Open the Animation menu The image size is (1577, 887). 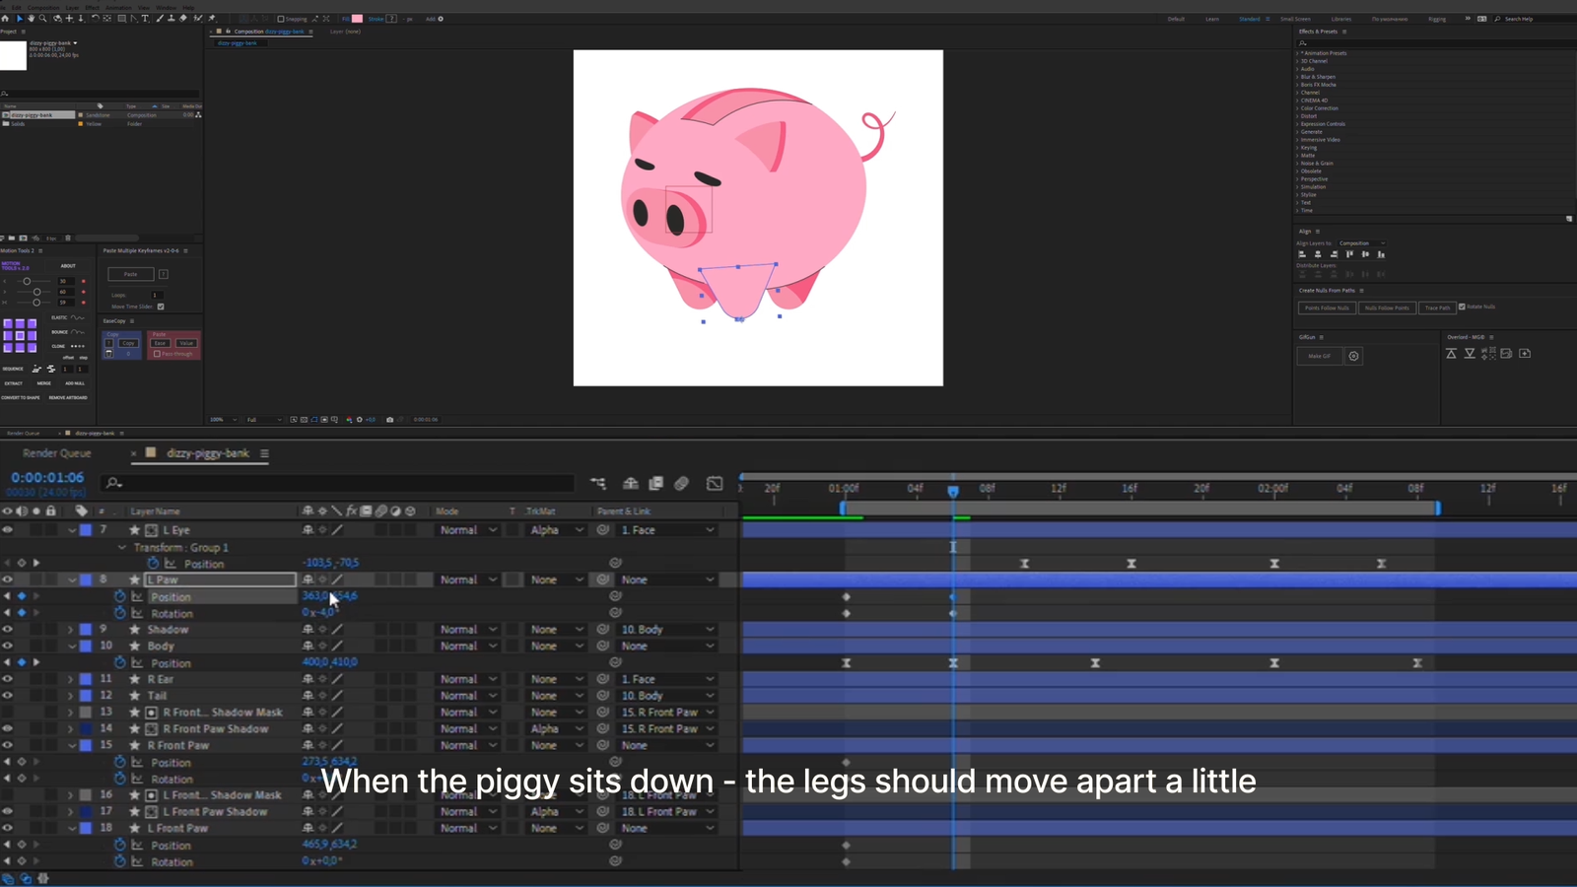click(x=118, y=7)
